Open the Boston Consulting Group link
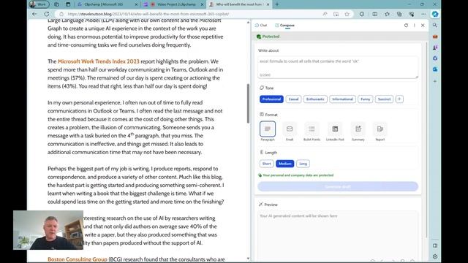Screen dimensions: 468x263 (78, 259)
